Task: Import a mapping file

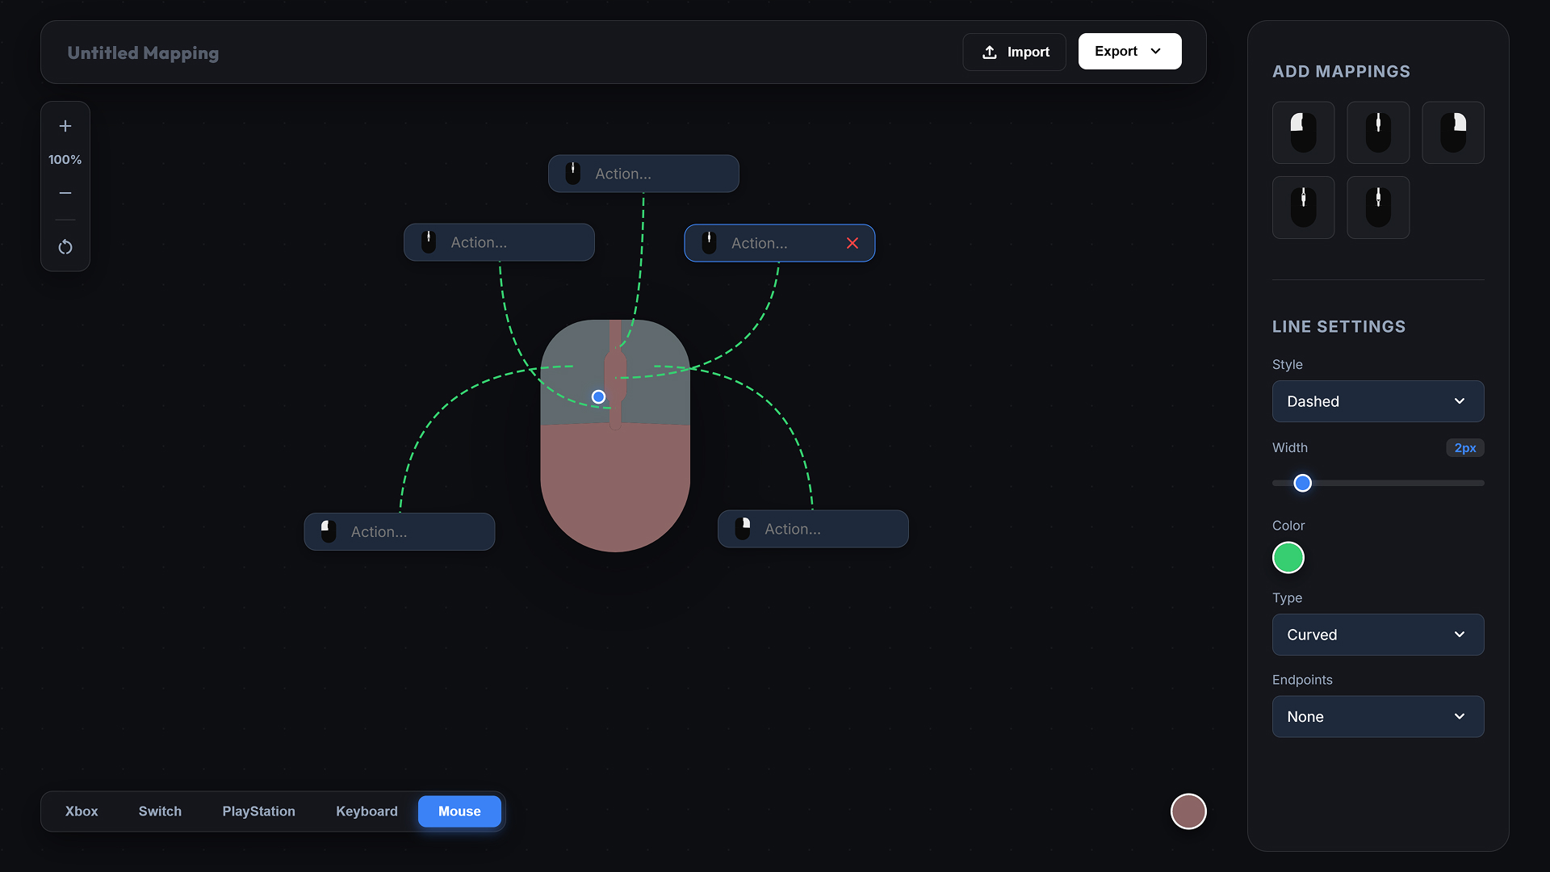Action: (x=1014, y=51)
